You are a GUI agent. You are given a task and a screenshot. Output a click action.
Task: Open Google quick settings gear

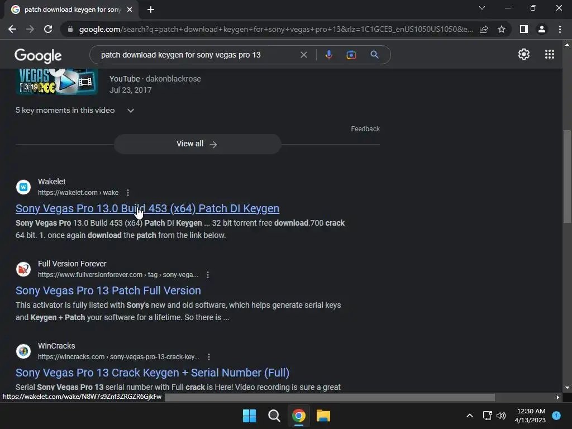coord(524,54)
